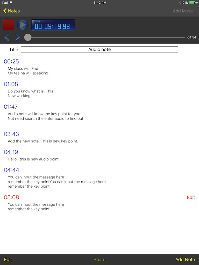Seek to the 04:44 timestamp
The image size is (199, 265).
(x=11, y=170)
